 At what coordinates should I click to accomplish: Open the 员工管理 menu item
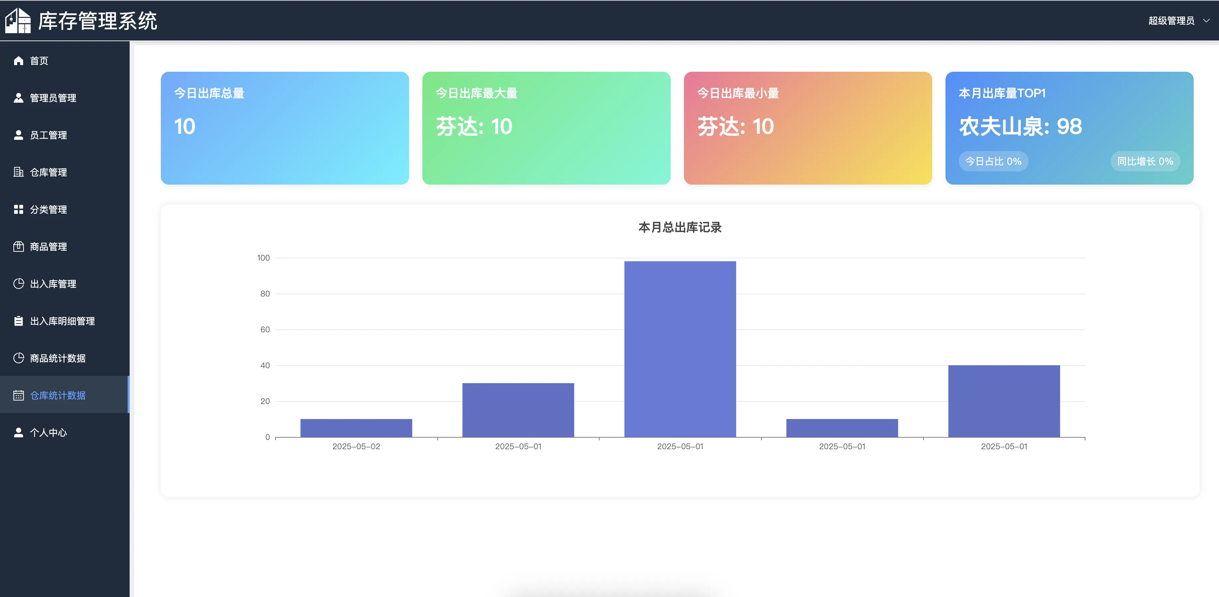tap(48, 135)
